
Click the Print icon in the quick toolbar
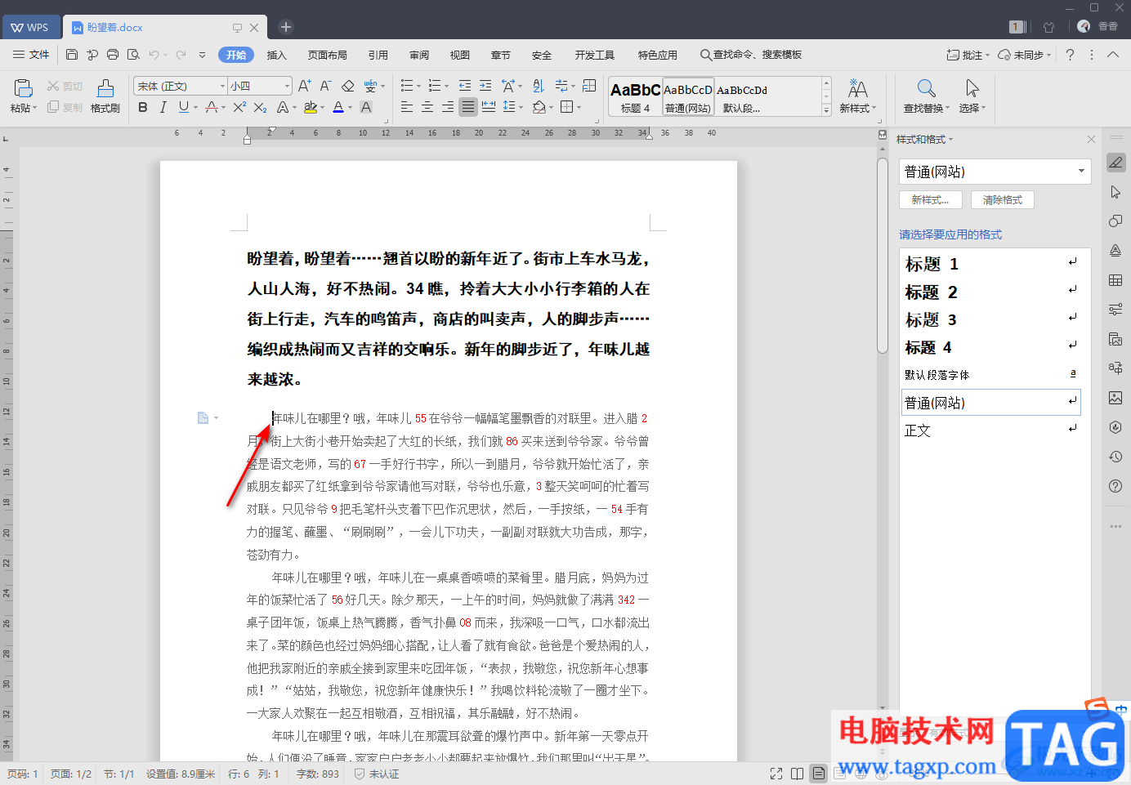pos(113,55)
